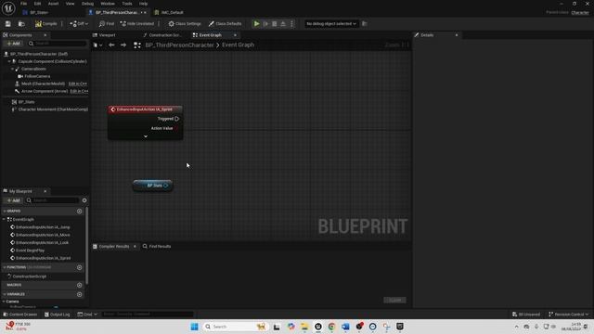Click the eject from player icon
594x334 pixels.
coord(283,23)
